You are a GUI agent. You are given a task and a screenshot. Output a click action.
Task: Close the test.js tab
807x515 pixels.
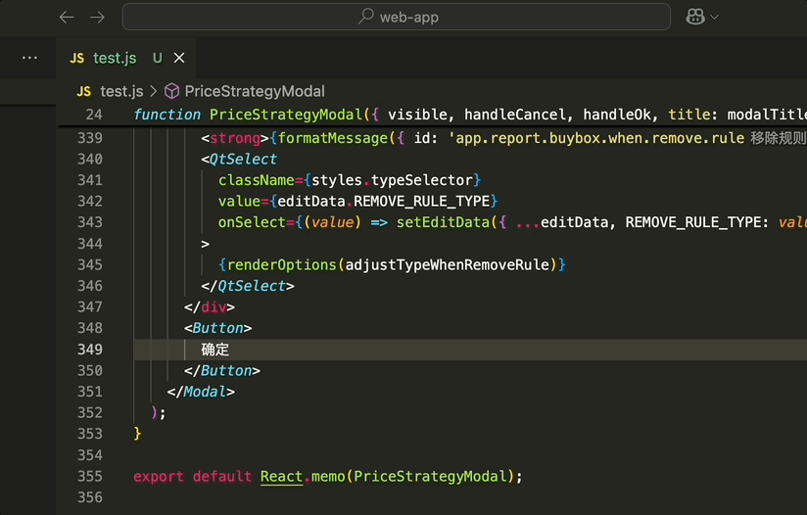[179, 58]
